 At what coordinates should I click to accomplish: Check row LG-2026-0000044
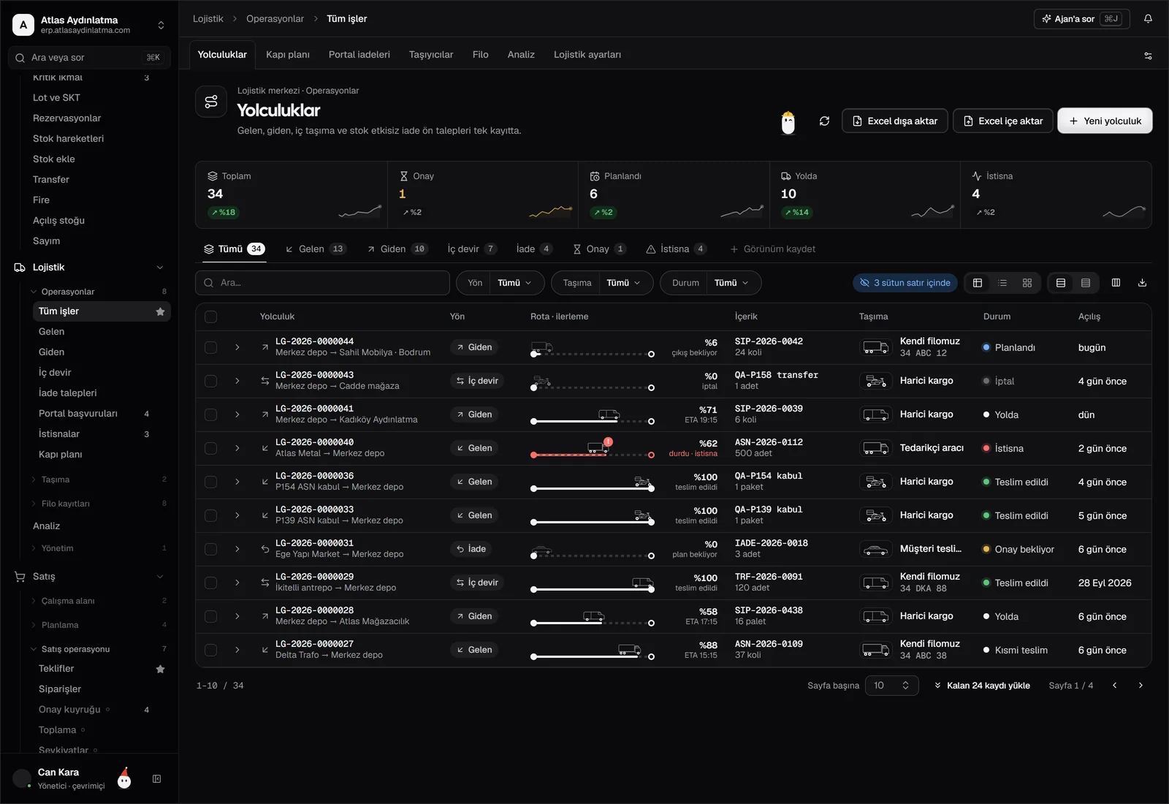211,348
